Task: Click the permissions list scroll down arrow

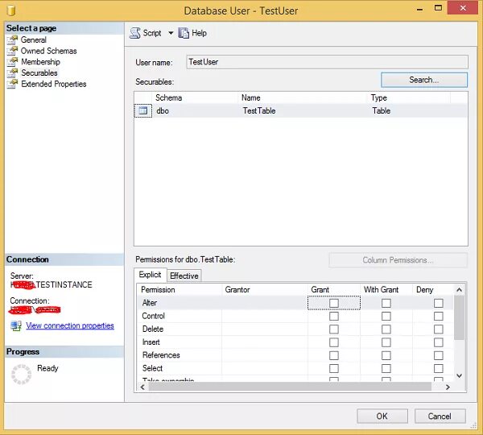Action: [x=459, y=375]
